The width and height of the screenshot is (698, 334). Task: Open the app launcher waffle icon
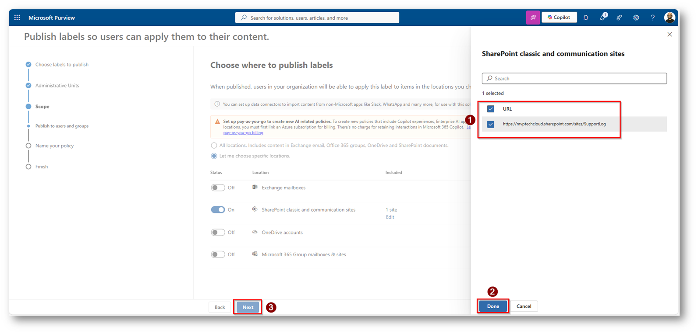pyautogui.click(x=17, y=17)
